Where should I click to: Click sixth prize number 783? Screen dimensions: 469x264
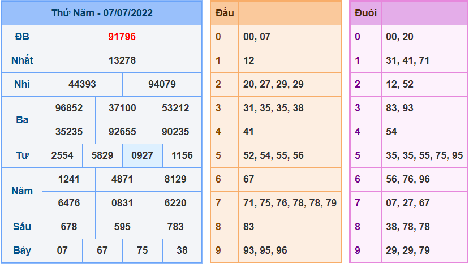pyautogui.click(x=175, y=226)
